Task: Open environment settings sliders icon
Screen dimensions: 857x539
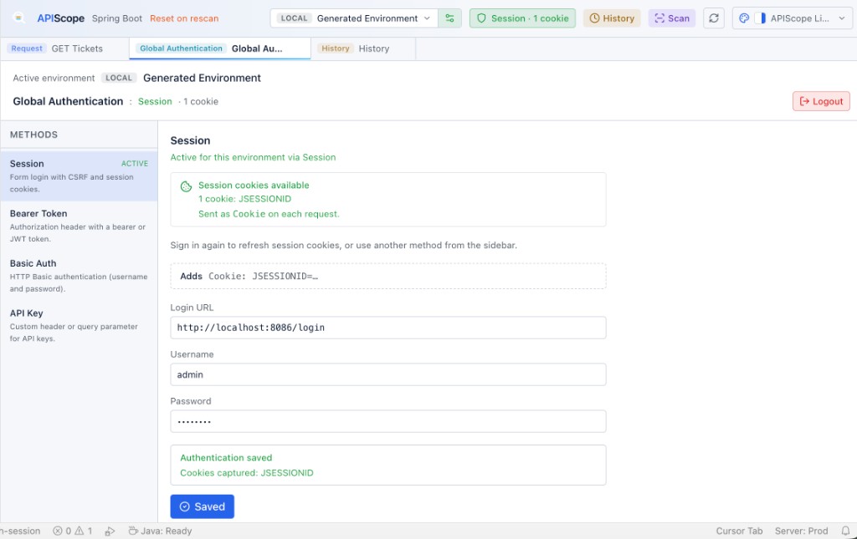Action: (449, 18)
